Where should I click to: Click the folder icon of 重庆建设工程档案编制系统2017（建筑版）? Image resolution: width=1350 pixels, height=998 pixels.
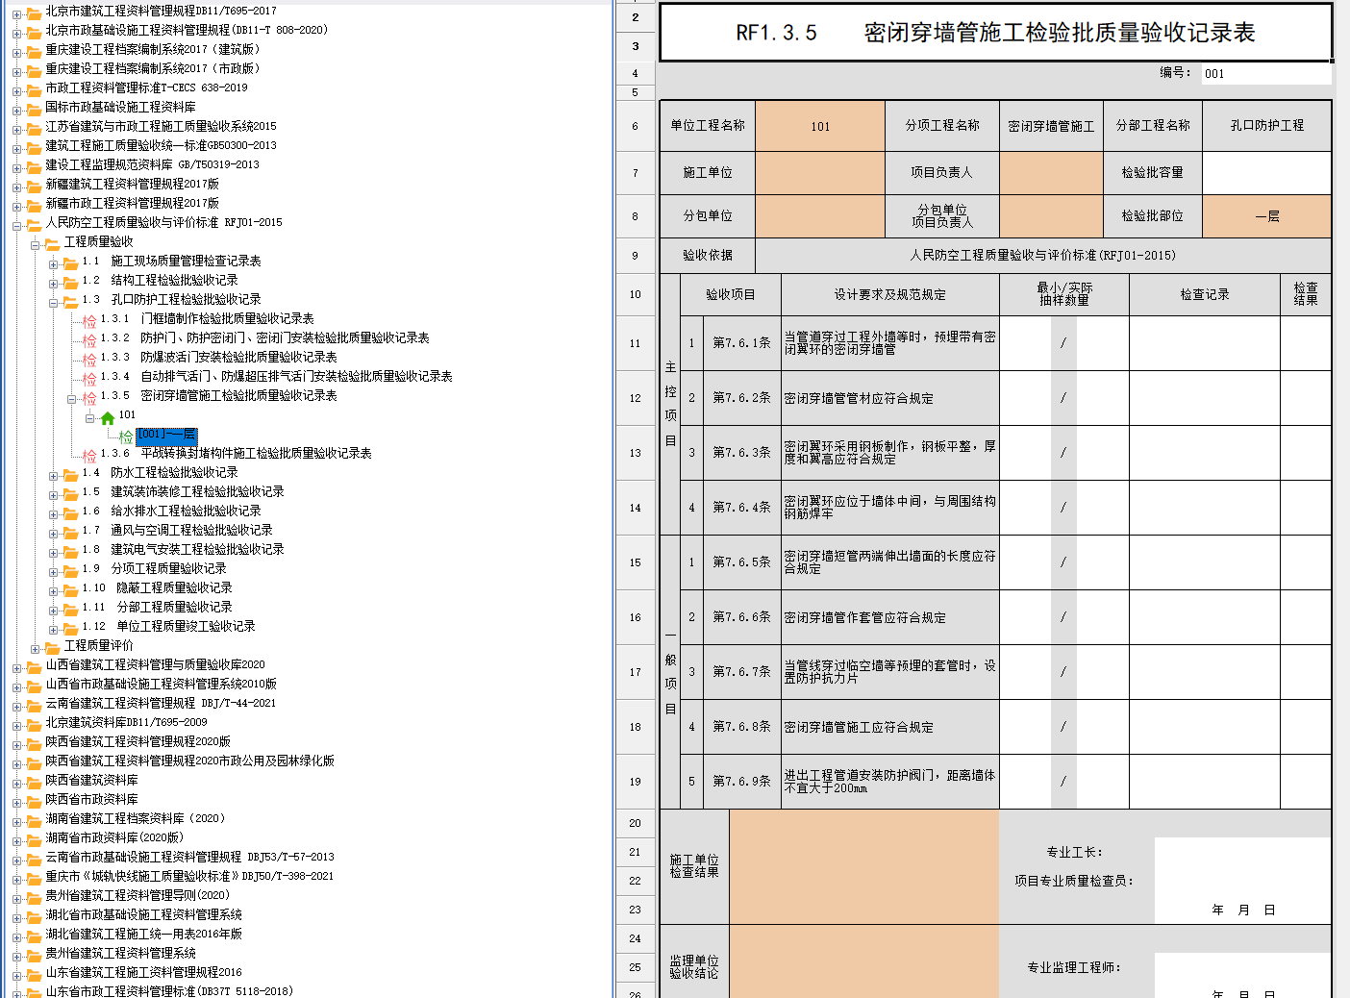pyautogui.click(x=34, y=51)
